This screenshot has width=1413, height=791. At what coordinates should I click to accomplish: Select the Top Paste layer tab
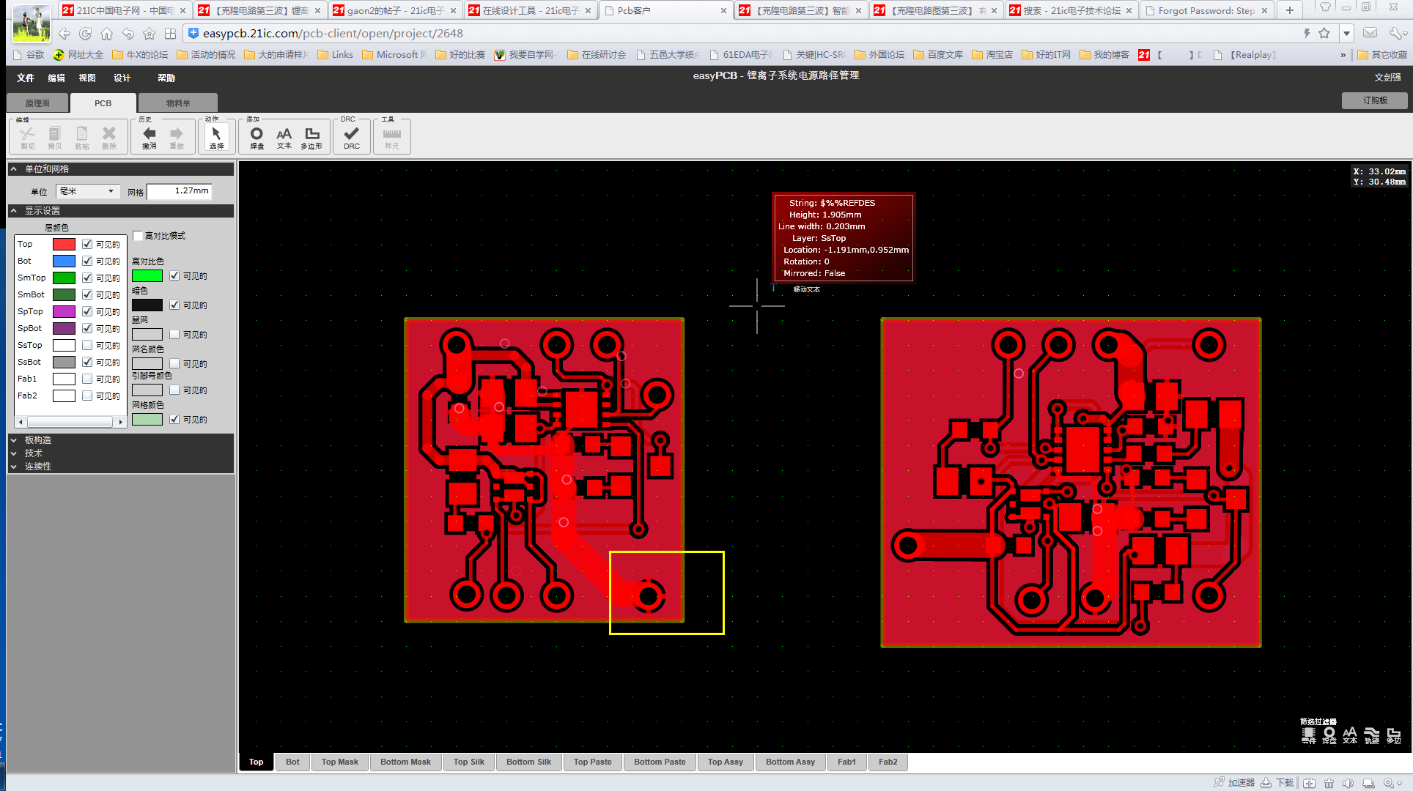(592, 762)
